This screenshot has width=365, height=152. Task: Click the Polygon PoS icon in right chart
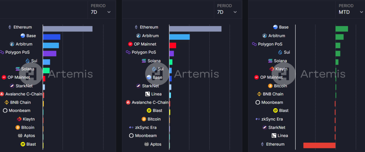pyautogui.click(x=254, y=44)
